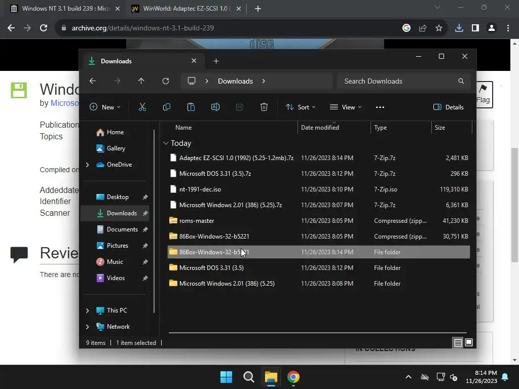Click the Paste clipboard icon
Image resolution: width=519 pixels, height=389 pixels.
click(191, 107)
